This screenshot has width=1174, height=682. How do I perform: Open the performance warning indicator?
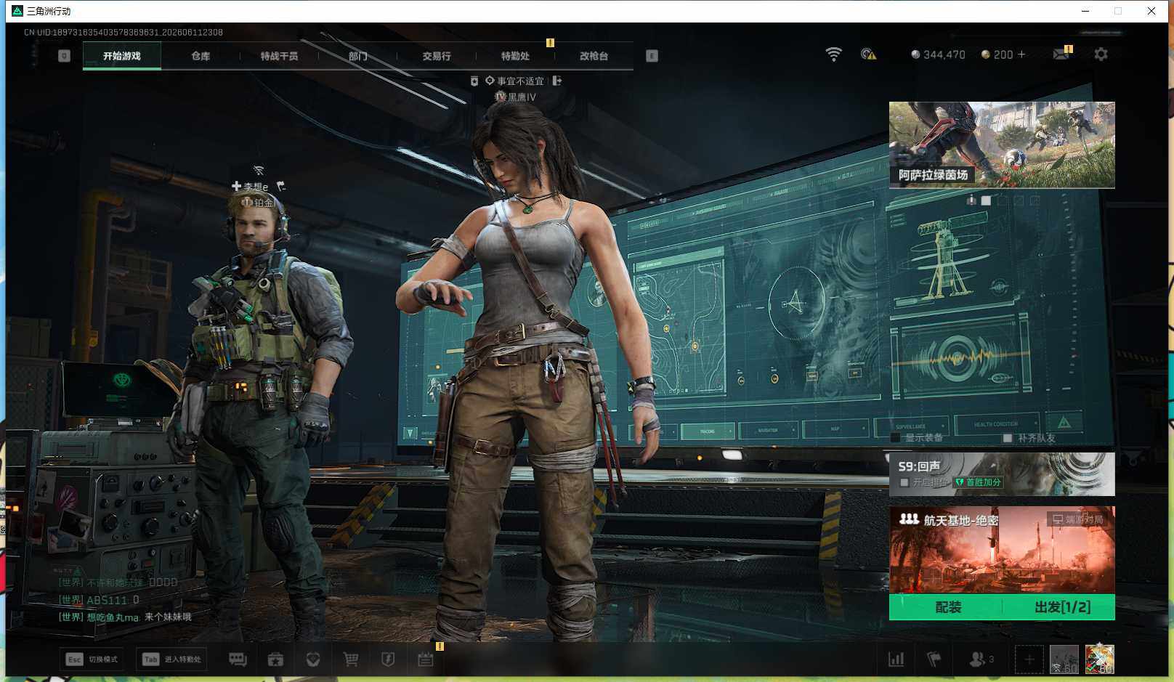click(868, 54)
